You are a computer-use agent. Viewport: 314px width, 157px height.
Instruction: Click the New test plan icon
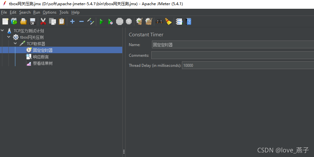point(5,21)
